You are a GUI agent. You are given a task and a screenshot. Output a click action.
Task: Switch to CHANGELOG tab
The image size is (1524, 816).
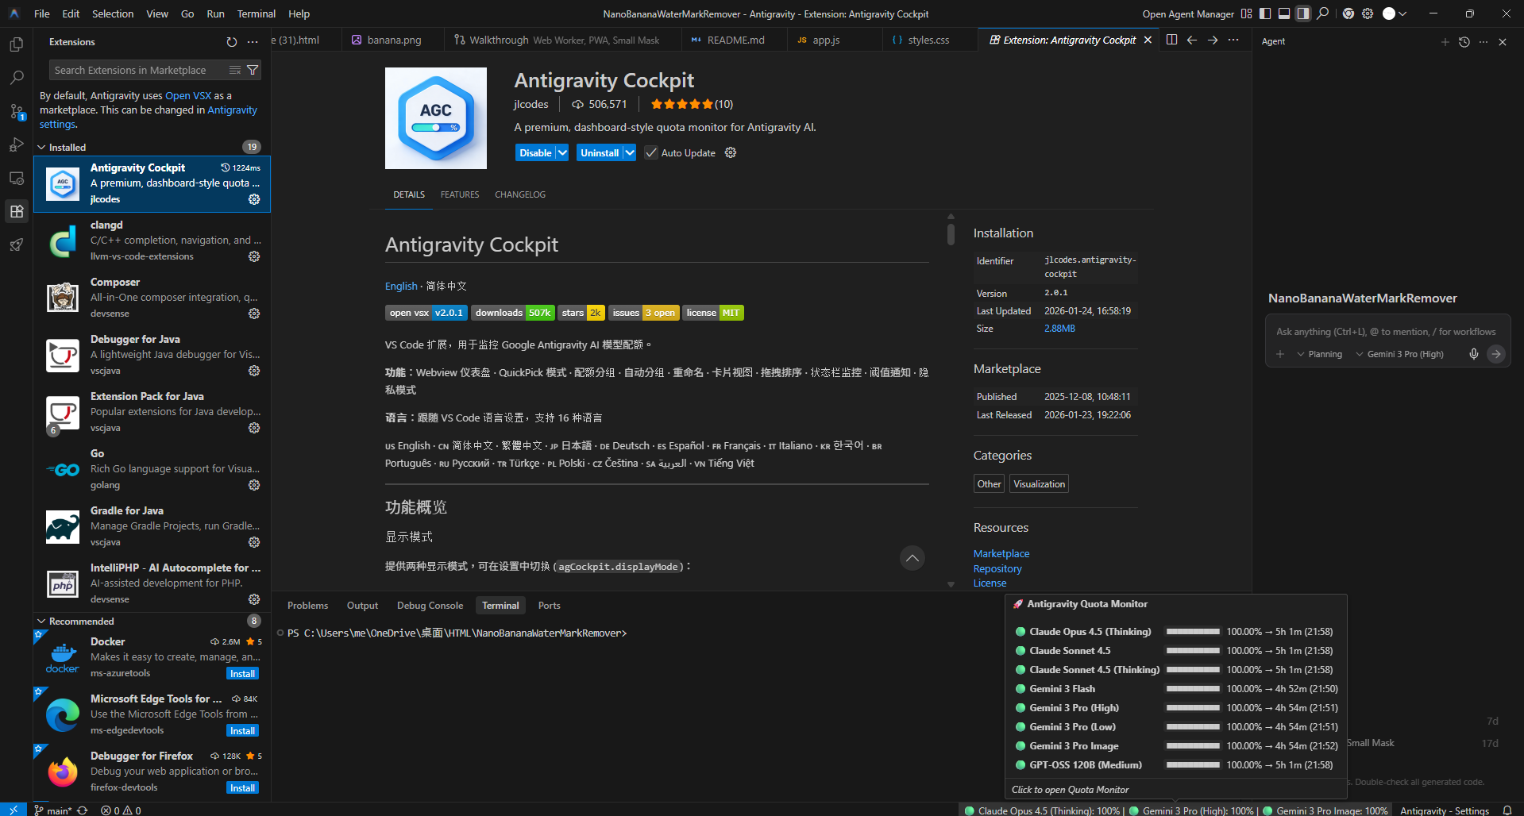tap(520, 194)
